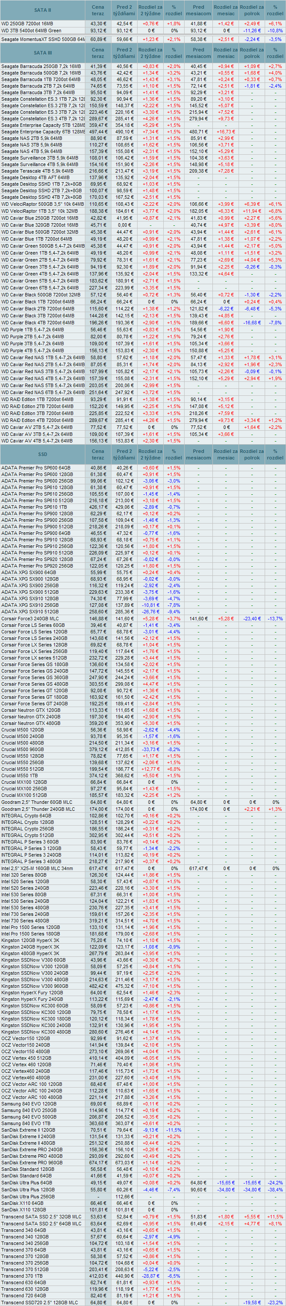
Task: Select half-year difference +11,94 € for VelociRaptor 1TB
Action: click(252, 211)
